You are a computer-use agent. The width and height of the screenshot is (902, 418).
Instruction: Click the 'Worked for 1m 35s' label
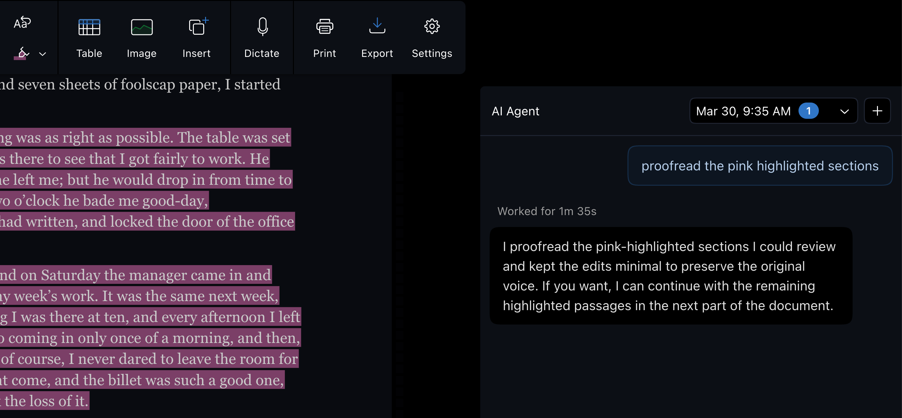[x=547, y=211]
